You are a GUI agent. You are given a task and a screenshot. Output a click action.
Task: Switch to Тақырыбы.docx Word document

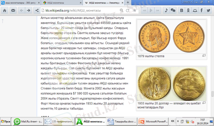click(x=122, y=121)
